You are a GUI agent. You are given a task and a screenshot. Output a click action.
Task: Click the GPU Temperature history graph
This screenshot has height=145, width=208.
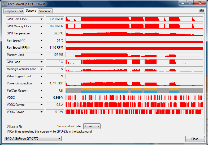coord(134,33)
